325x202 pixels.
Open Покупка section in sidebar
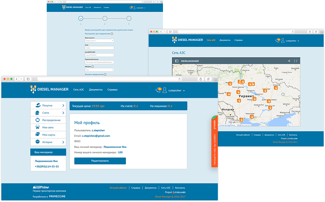pos(48,105)
